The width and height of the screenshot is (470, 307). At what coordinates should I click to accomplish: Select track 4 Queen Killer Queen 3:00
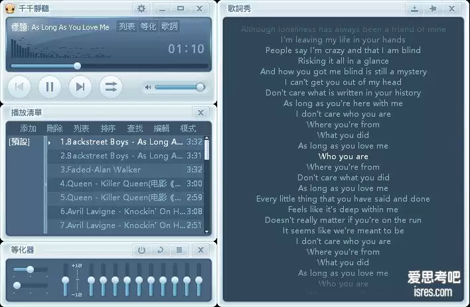pos(125,183)
